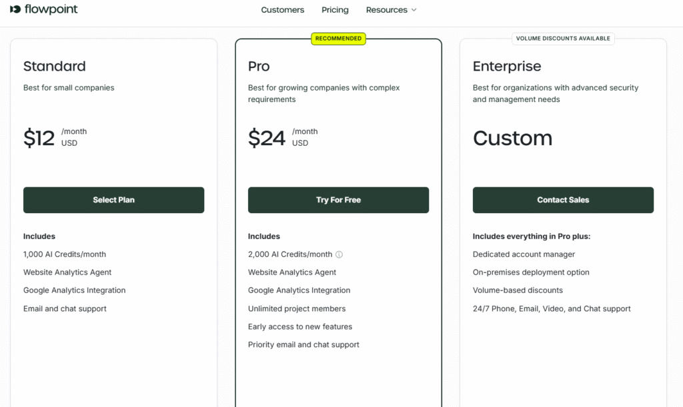This screenshot has width=683, height=407.
Task: Select the Enterprise plan heading
Action: coord(507,66)
